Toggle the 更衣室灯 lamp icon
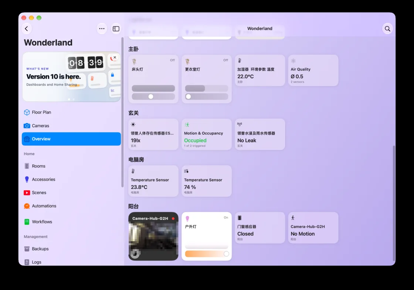Viewport: 414px width, 290px height. (187, 61)
